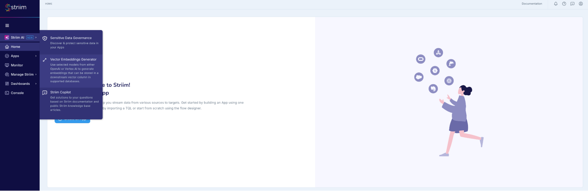Click the Striim logo in sidebar
588x191 pixels.
[16, 7]
